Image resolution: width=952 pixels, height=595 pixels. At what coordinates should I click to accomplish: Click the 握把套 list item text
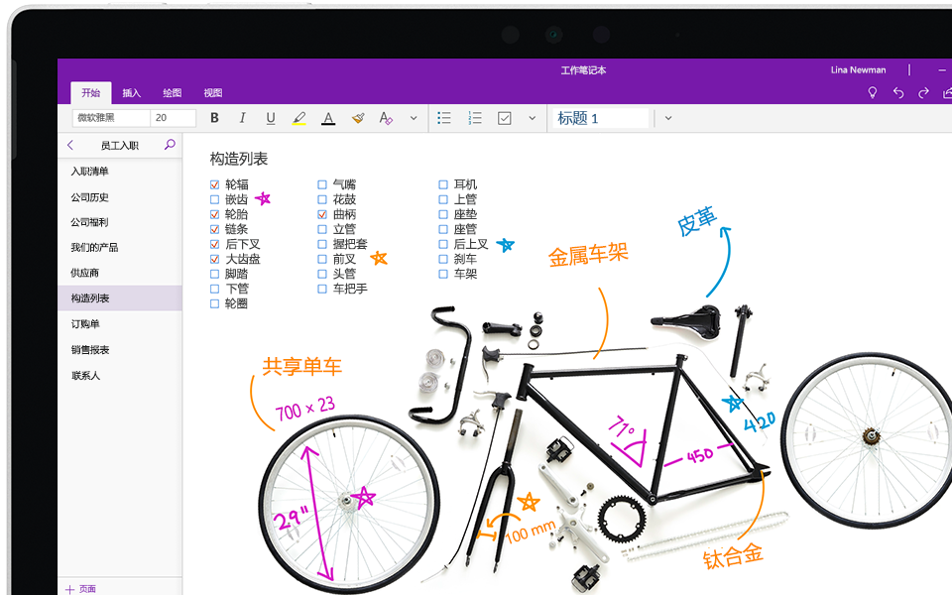350,244
